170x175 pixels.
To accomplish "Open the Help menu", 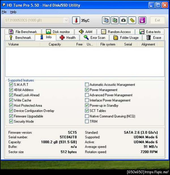I will click(x=13, y=12).
